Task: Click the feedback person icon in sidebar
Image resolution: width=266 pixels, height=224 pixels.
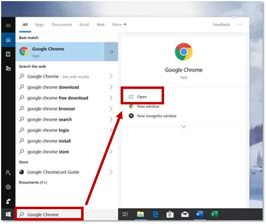Action: tap(8, 202)
